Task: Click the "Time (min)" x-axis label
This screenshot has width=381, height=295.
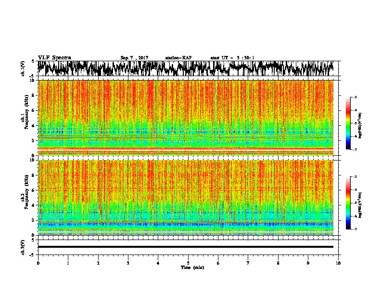Action: click(192, 268)
